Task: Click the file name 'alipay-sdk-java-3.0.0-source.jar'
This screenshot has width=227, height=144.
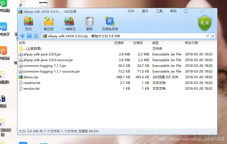Action: coord(48,60)
